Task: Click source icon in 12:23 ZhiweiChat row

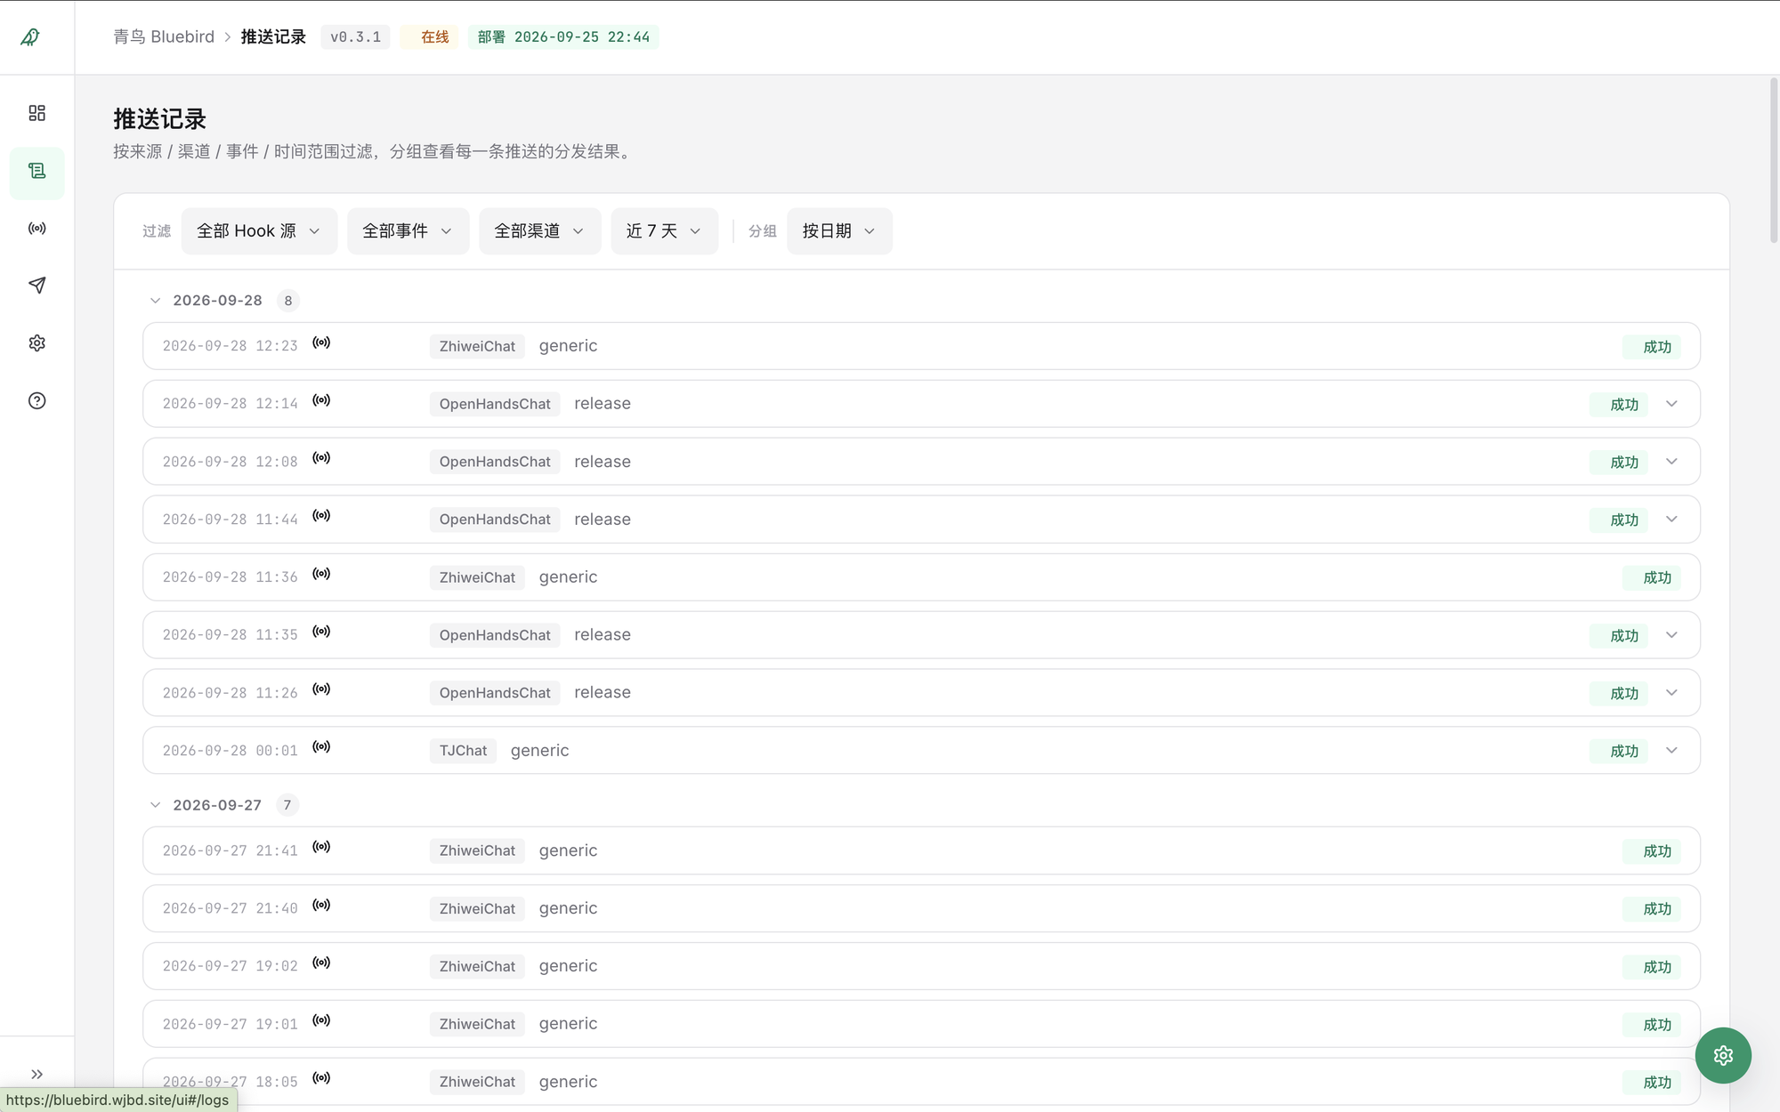Action: [x=321, y=342]
